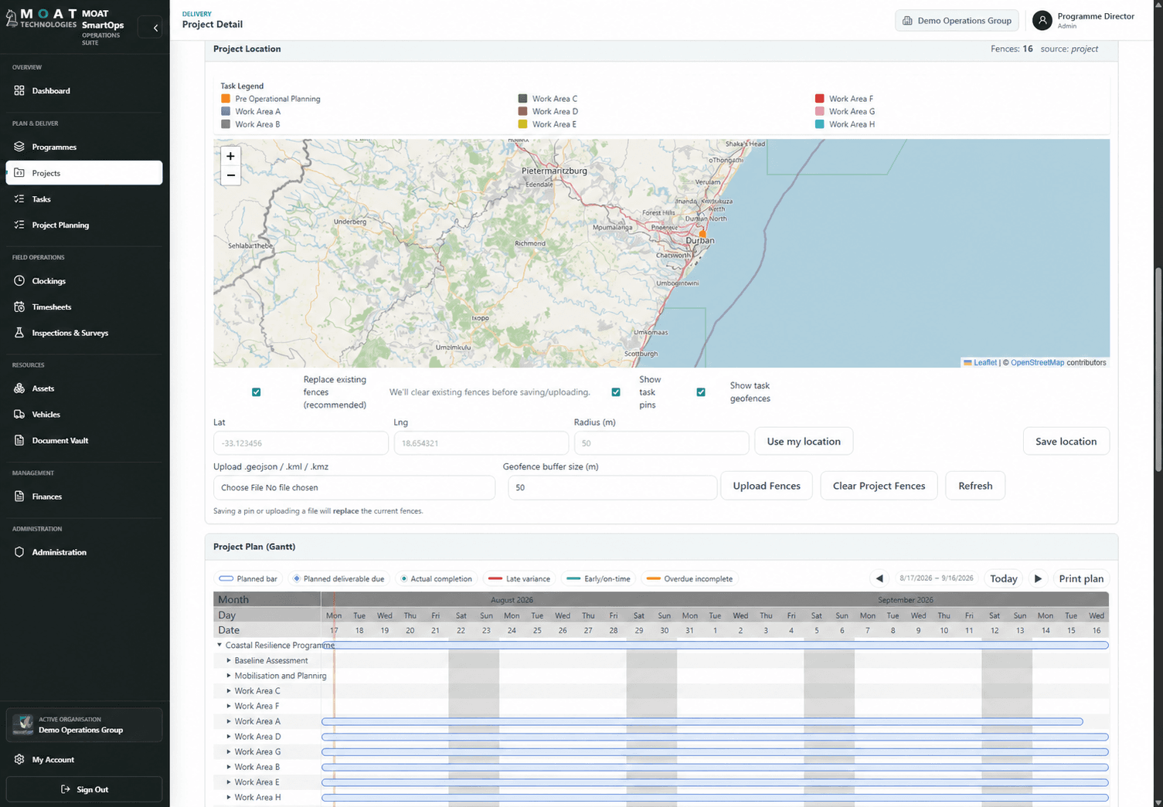The image size is (1163, 807).
Task: Expand Mobilisation and Planning row
Action: tap(229, 676)
